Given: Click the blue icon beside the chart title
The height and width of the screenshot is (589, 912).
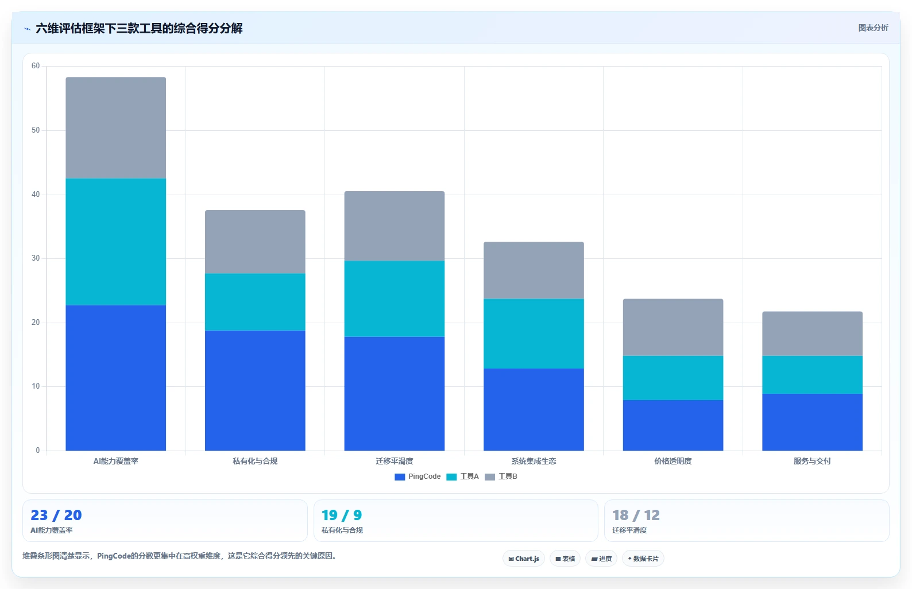Looking at the screenshot, I should point(27,29).
